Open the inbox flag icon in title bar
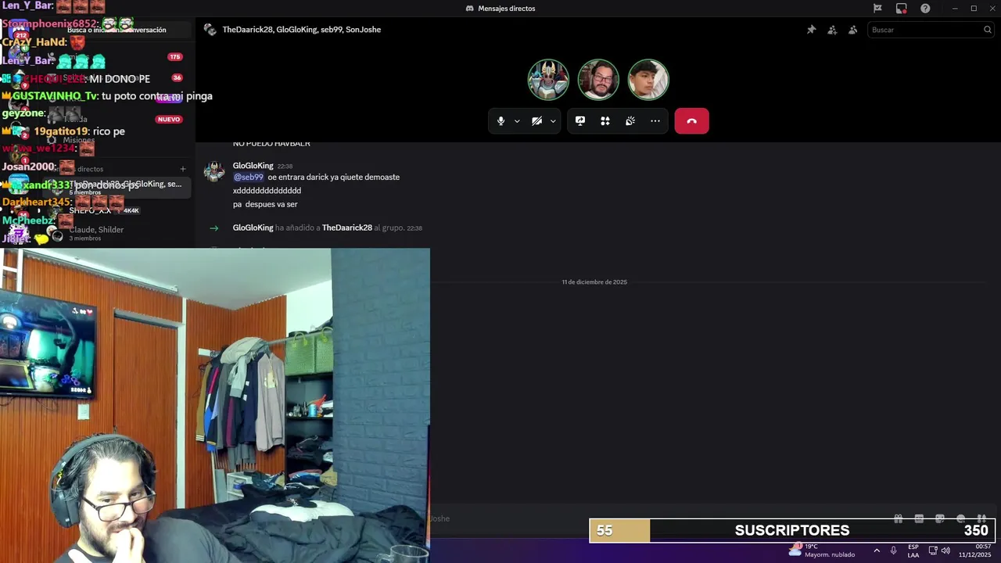 [877, 9]
